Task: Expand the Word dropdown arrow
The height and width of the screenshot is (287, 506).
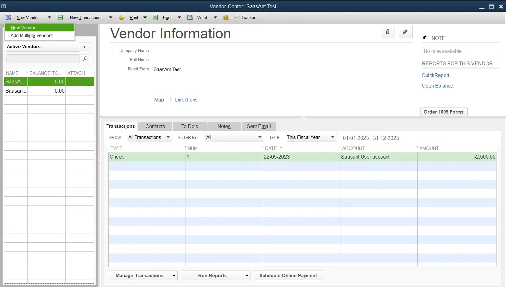Action: click(x=215, y=17)
